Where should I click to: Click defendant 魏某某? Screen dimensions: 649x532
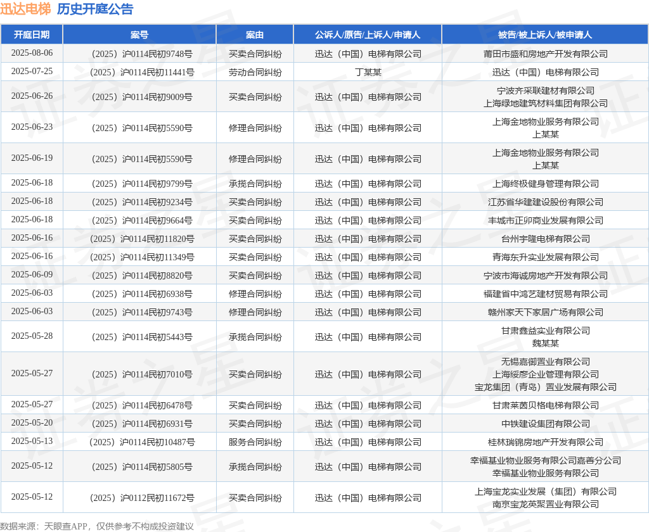click(x=546, y=343)
